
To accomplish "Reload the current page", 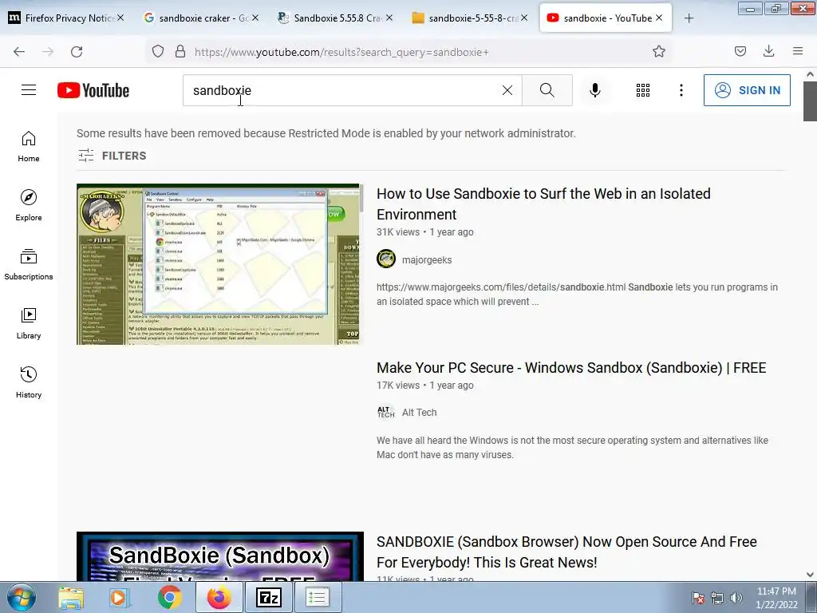I will (77, 52).
